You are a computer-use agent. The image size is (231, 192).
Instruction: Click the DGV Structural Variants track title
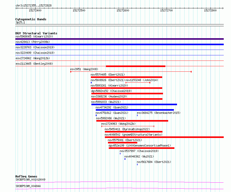[36, 33]
